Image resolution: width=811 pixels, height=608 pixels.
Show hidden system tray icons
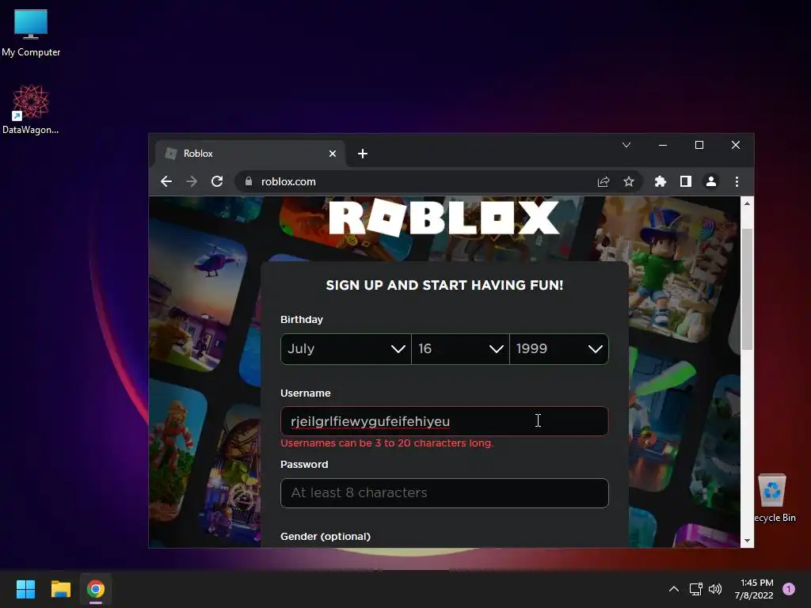[x=673, y=589]
